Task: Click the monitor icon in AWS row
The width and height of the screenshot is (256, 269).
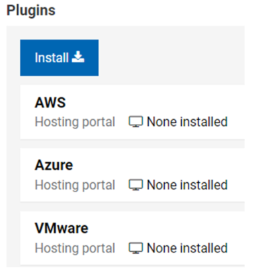Action: coord(136,122)
